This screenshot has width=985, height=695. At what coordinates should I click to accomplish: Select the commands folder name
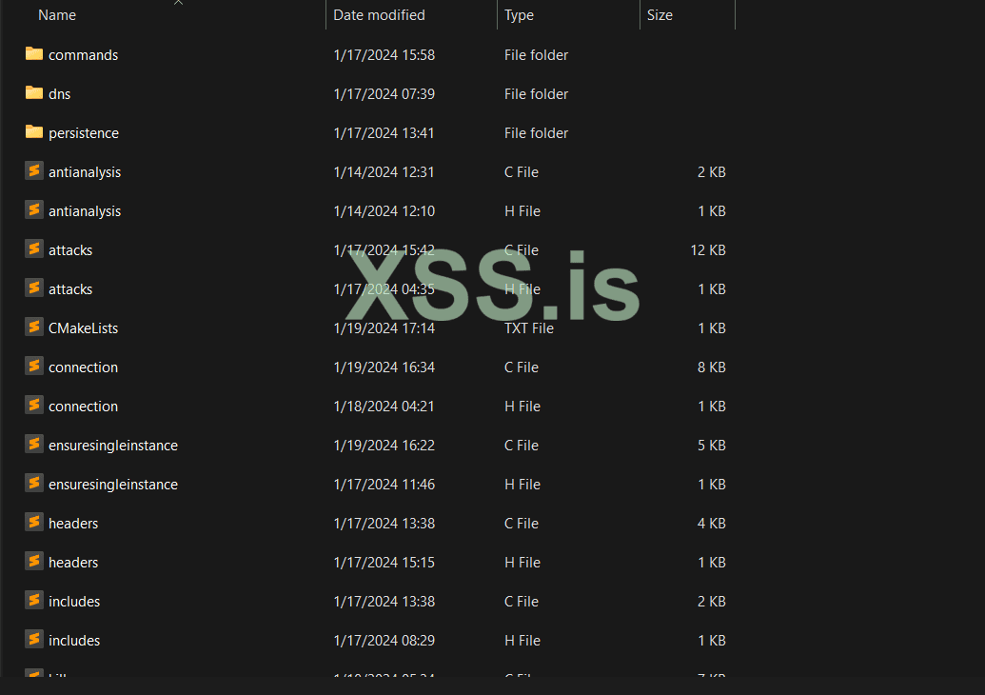[83, 55]
